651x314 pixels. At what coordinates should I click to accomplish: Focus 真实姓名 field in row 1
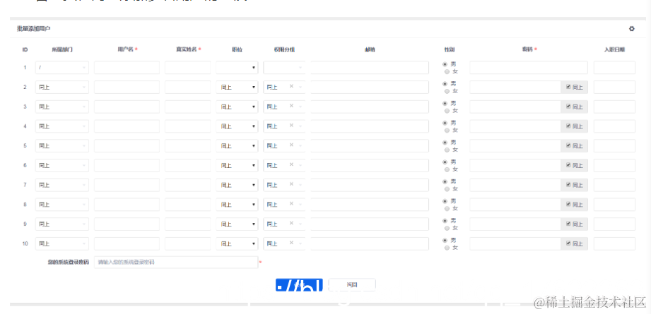pyautogui.click(x=187, y=68)
